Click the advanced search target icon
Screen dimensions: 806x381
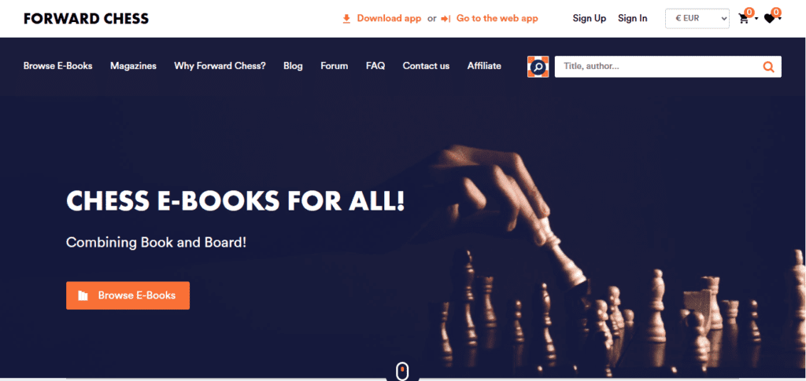pyautogui.click(x=538, y=67)
